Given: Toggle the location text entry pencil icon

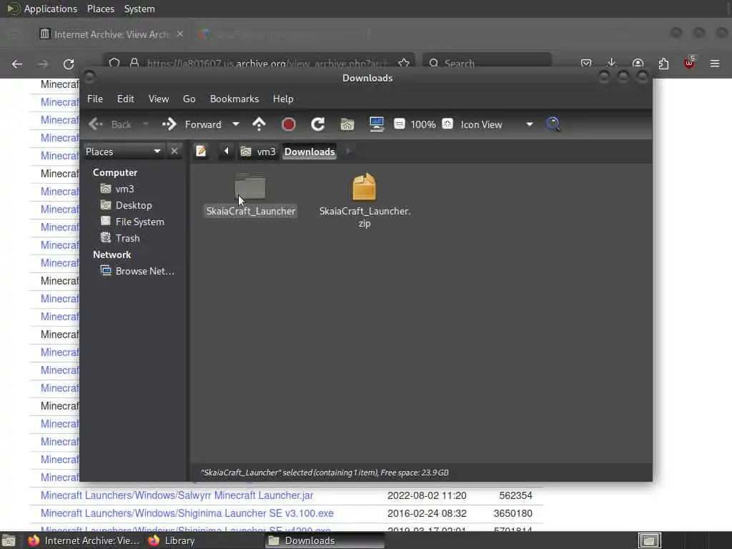Looking at the screenshot, I should 201,152.
